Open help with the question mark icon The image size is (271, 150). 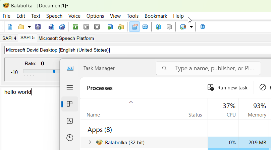click(202, 27)
